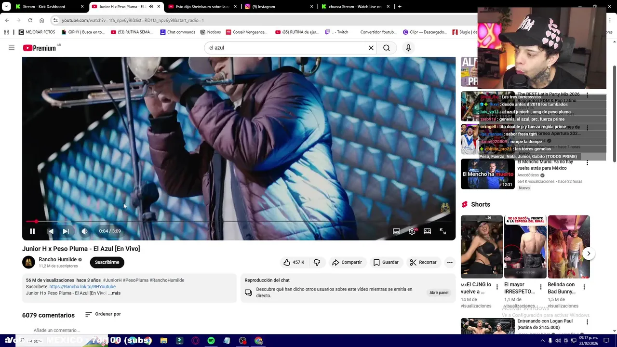Open the YouTube guide hamburger menu

pos(12,48)
